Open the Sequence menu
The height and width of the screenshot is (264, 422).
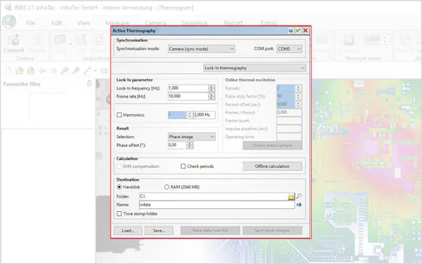tap(195, 23)
